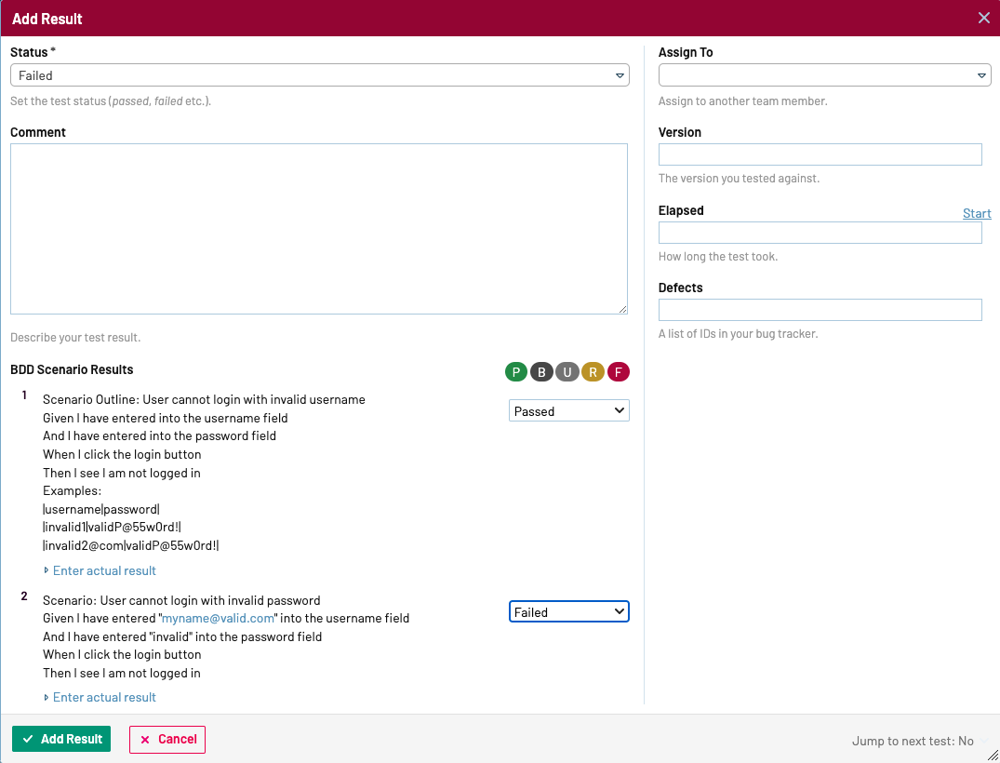Click into the Comment text area
1000x763 pixels.
pos(319,229)
